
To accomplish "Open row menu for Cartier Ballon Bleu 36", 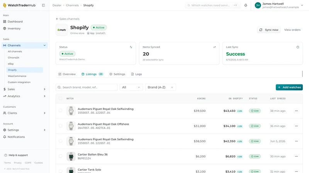I will click(296, 156).
